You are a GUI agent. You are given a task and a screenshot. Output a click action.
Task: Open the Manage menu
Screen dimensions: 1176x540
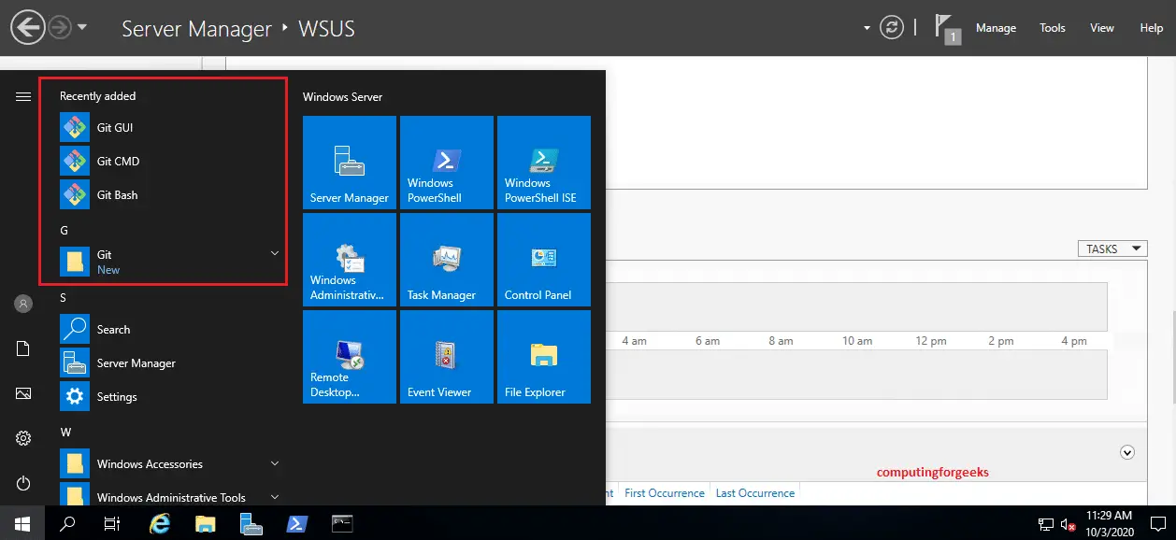(x=996, y=28)
